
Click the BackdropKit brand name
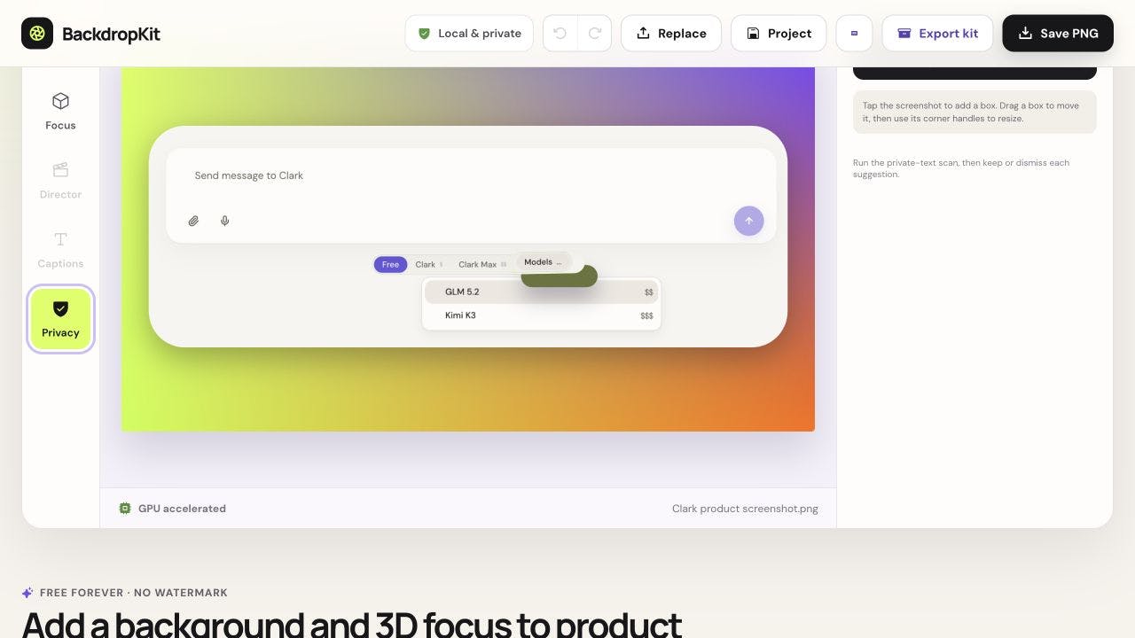point(111,35)
